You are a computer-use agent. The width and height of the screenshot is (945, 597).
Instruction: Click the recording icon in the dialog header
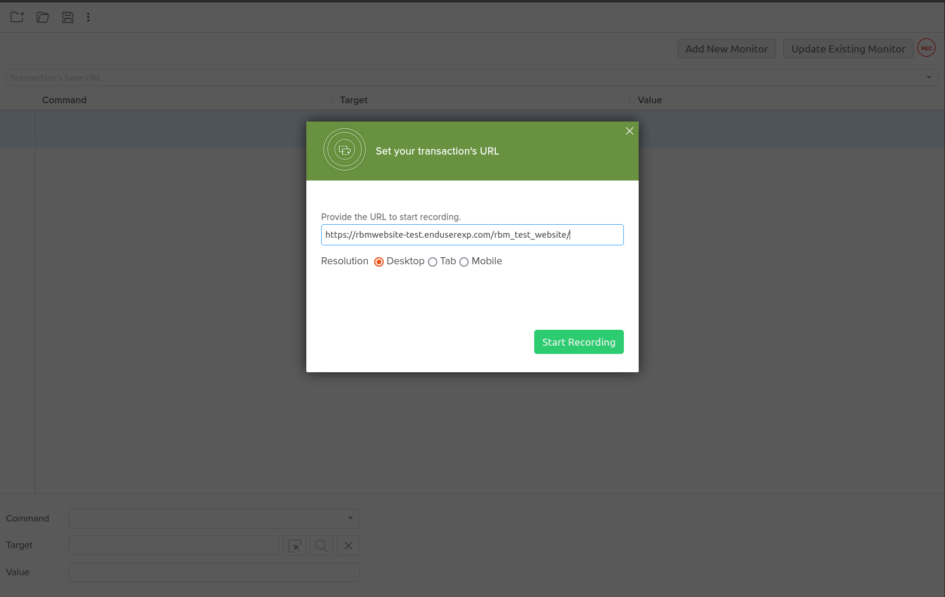point(345,149)
